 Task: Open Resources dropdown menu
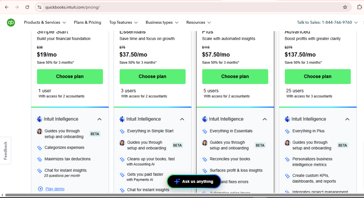[198, 22]
